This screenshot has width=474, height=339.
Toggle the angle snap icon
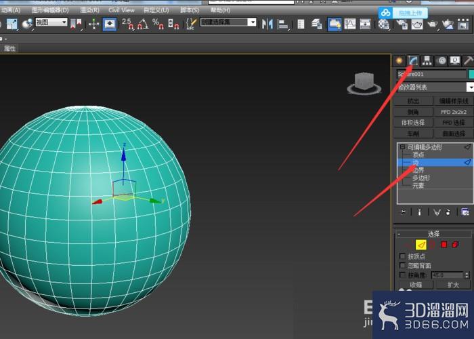click(143, 24)
